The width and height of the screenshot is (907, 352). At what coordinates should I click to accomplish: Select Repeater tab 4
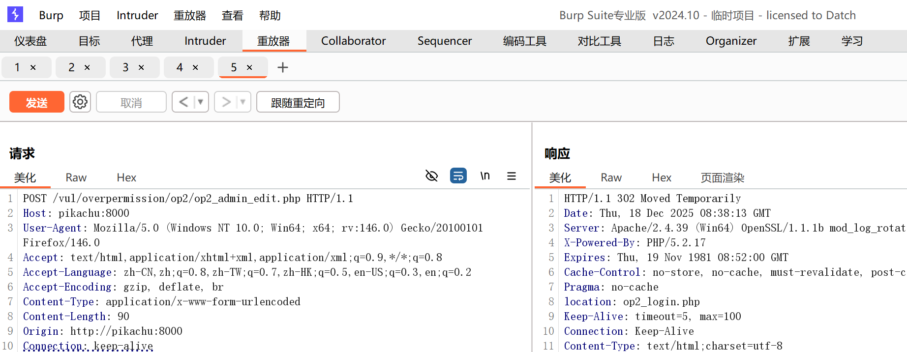tap(180, 67)
